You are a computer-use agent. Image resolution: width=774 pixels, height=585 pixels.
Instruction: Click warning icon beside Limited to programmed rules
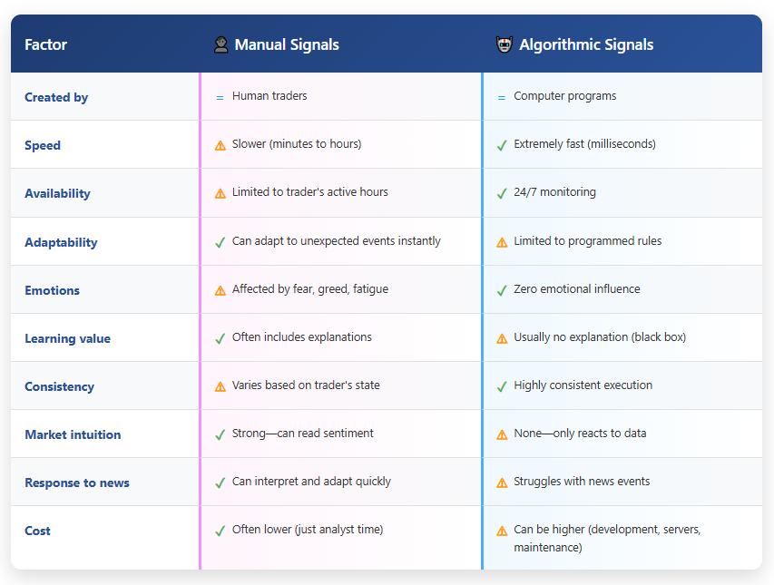(x=502, y=242)
